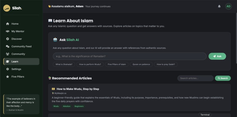Open 'How to Make Wudu, Step by Step' article
The image size is (237, 117).
[78, 89]
